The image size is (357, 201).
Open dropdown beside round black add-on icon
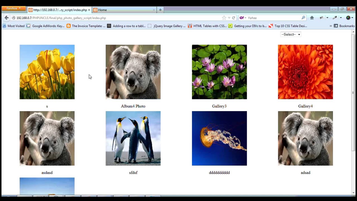pyautogui.click(x=352, y=18)
